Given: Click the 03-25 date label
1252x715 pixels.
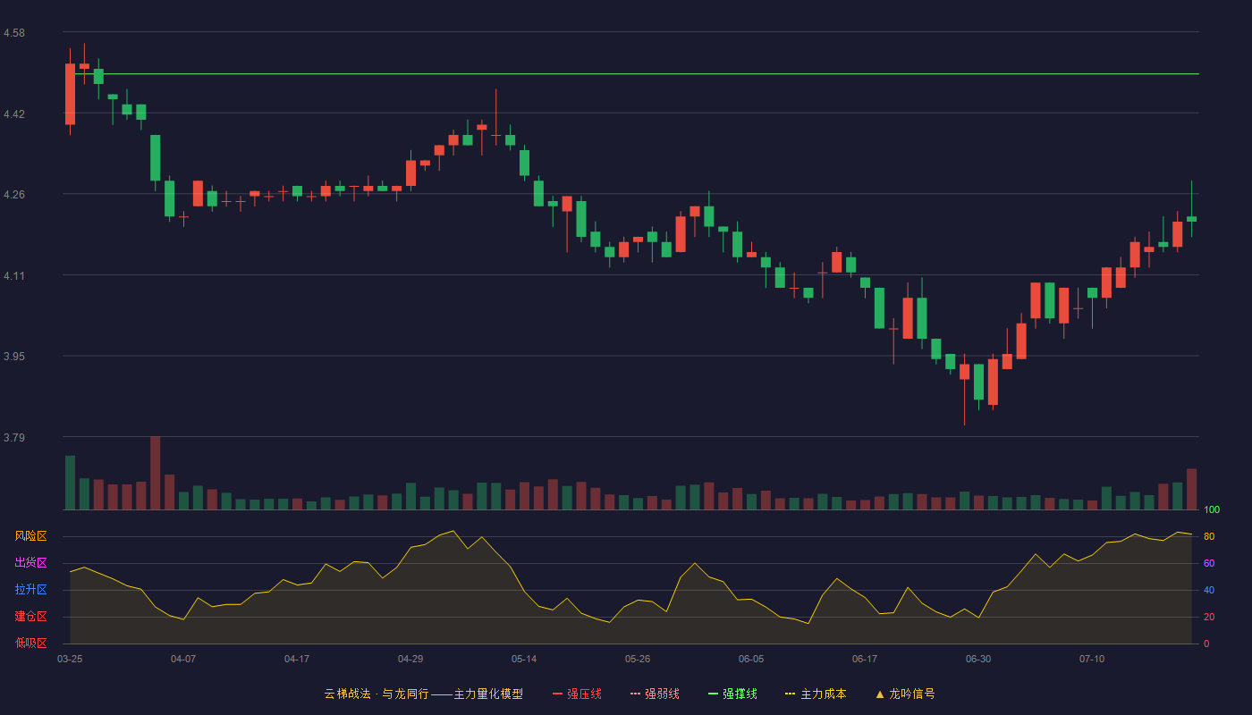Looking at the screenshot, I should click(x=70, y=659).
